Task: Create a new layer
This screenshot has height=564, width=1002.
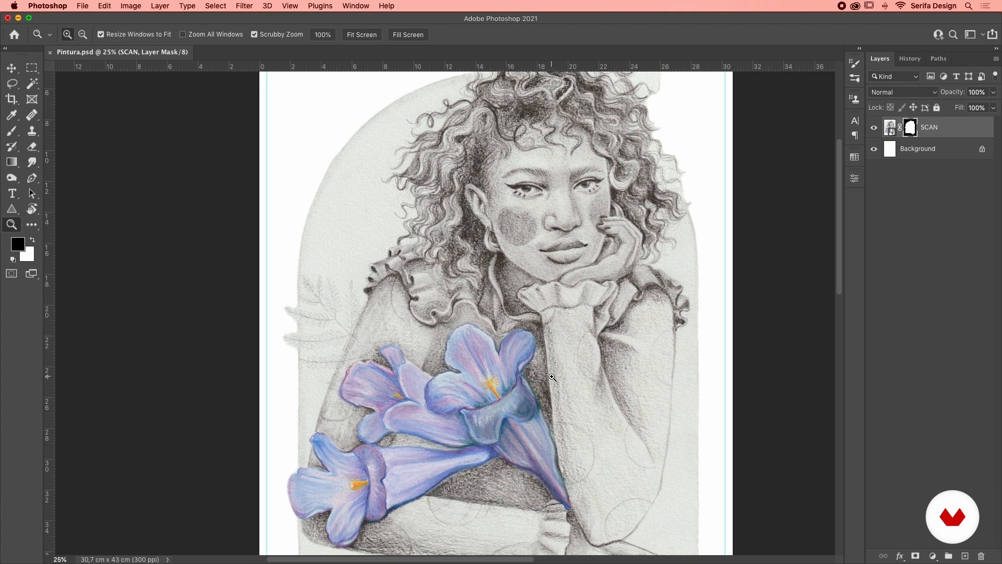Action: pyautogui.click(x=965, y=556)
